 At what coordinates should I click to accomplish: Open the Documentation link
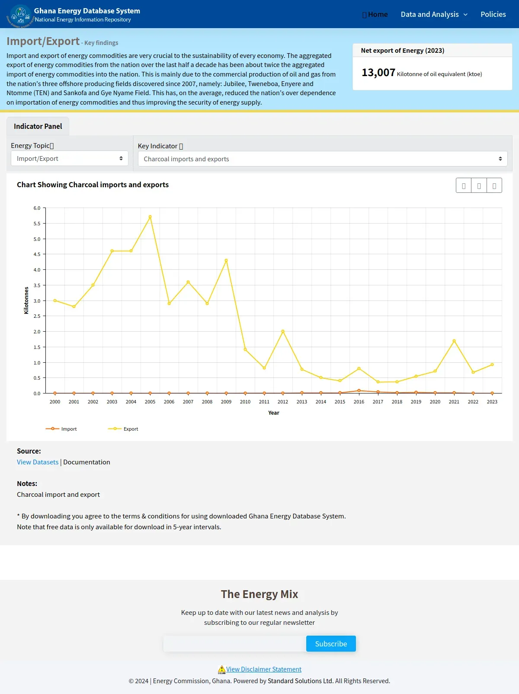pyautogui.click(x=86, y=462)
